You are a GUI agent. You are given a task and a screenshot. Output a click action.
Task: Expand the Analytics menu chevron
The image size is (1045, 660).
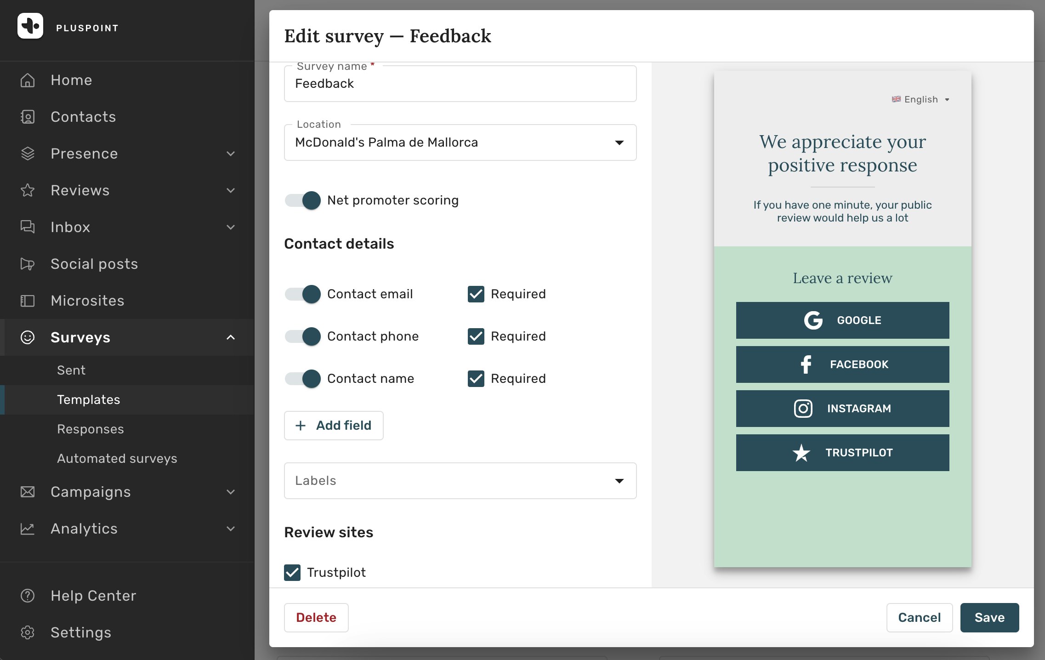(x=231, y=529)
